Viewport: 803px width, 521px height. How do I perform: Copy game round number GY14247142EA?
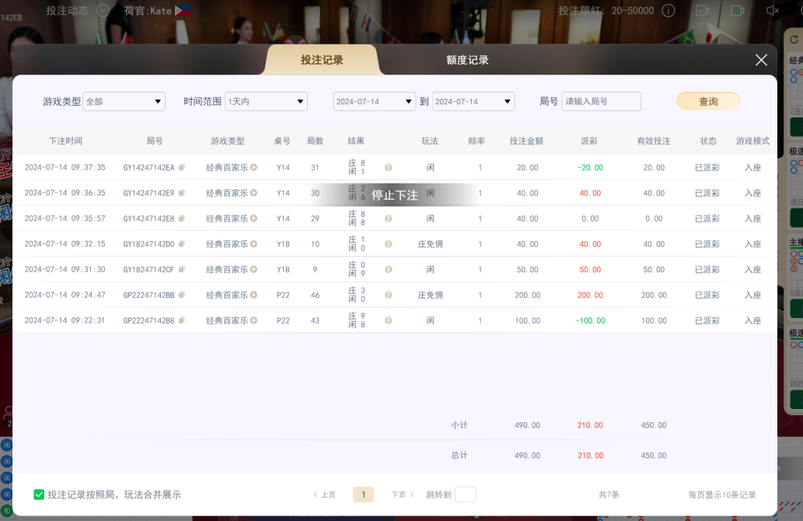click(183, 167)
